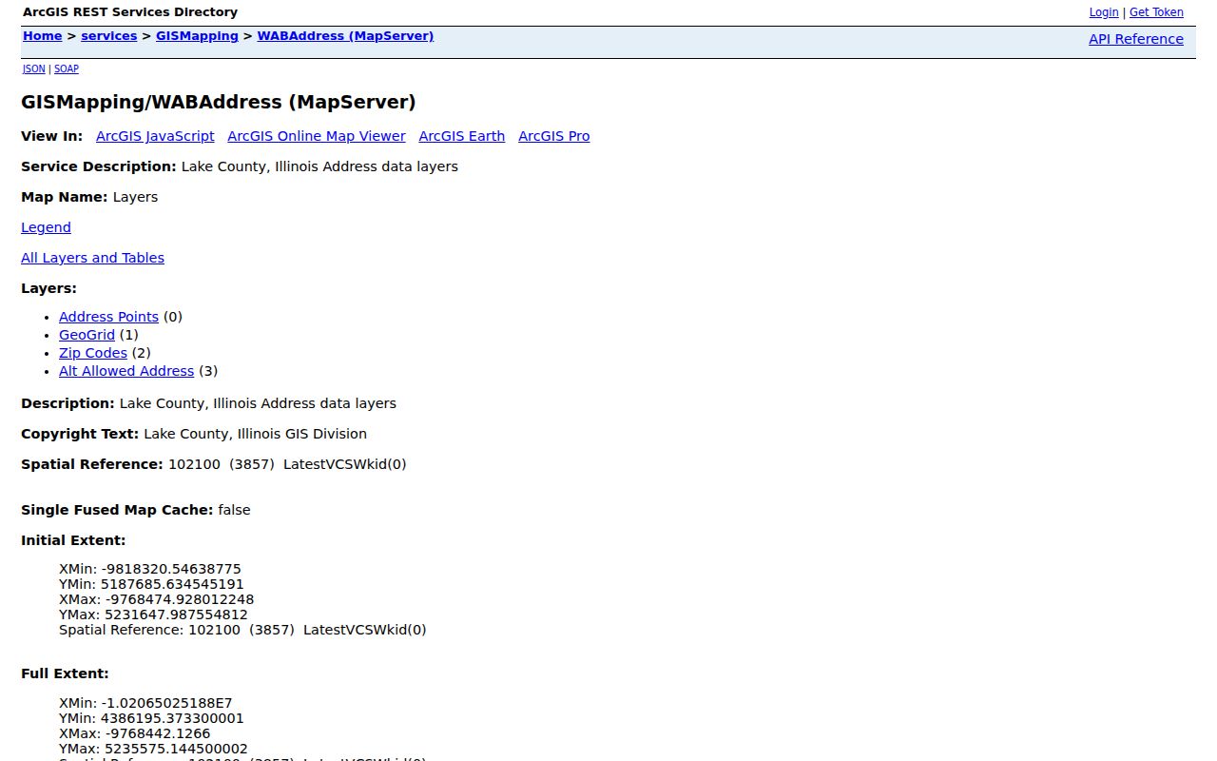This screenshot has height=761, width=1217.
Task: Open the Address Points layer
Action: click(x=108, y=317)
